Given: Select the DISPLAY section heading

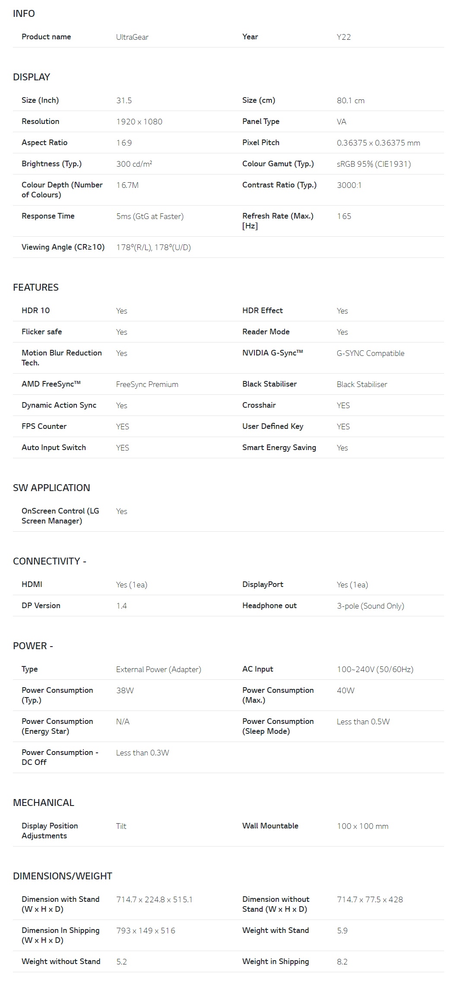Looking at the screenshot, I should pyautogui.click(x=32, y=77).
